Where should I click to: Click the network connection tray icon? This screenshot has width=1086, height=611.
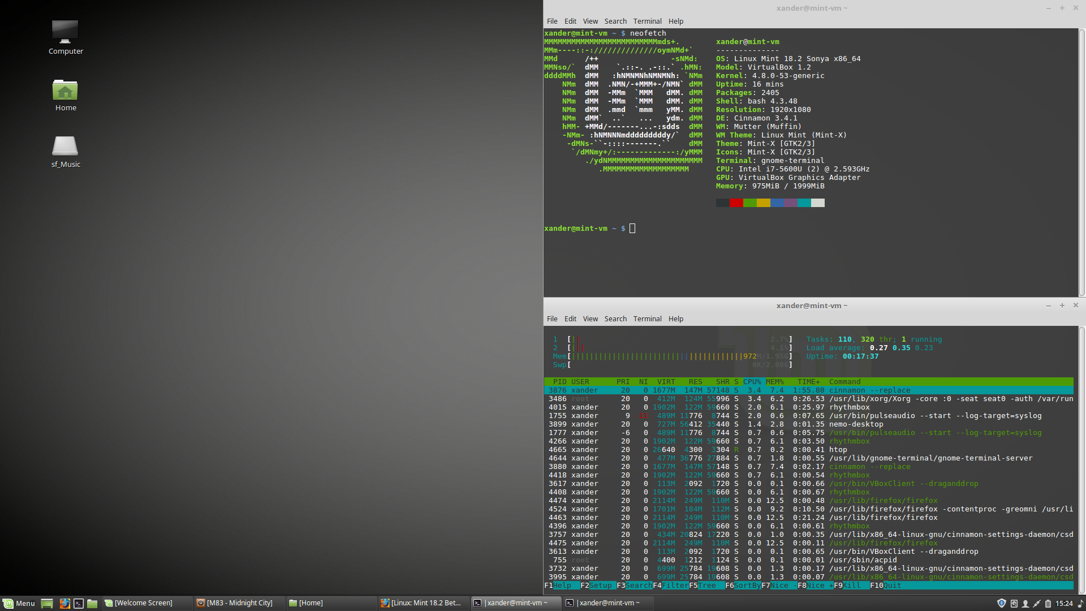click(1036, 603)
